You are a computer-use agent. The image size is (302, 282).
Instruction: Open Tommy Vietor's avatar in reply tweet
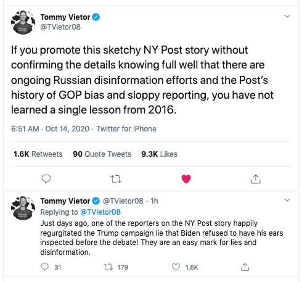click(x=23, y=208)
